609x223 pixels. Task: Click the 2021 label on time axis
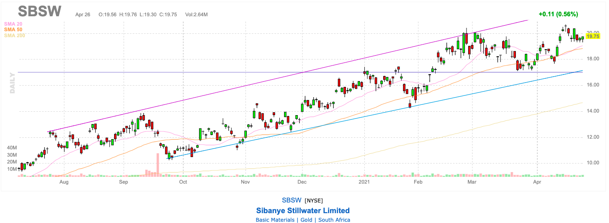click(365, 182)
